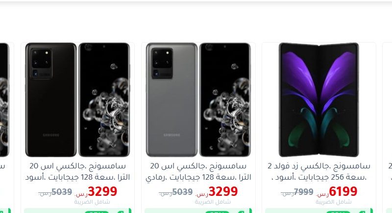Click the green discount bar under the Z Fold 2
The width and height of the screenshot is (392, 213).
[319, 211]
